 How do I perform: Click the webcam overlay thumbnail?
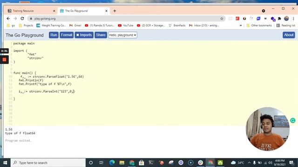click(267, 129)
